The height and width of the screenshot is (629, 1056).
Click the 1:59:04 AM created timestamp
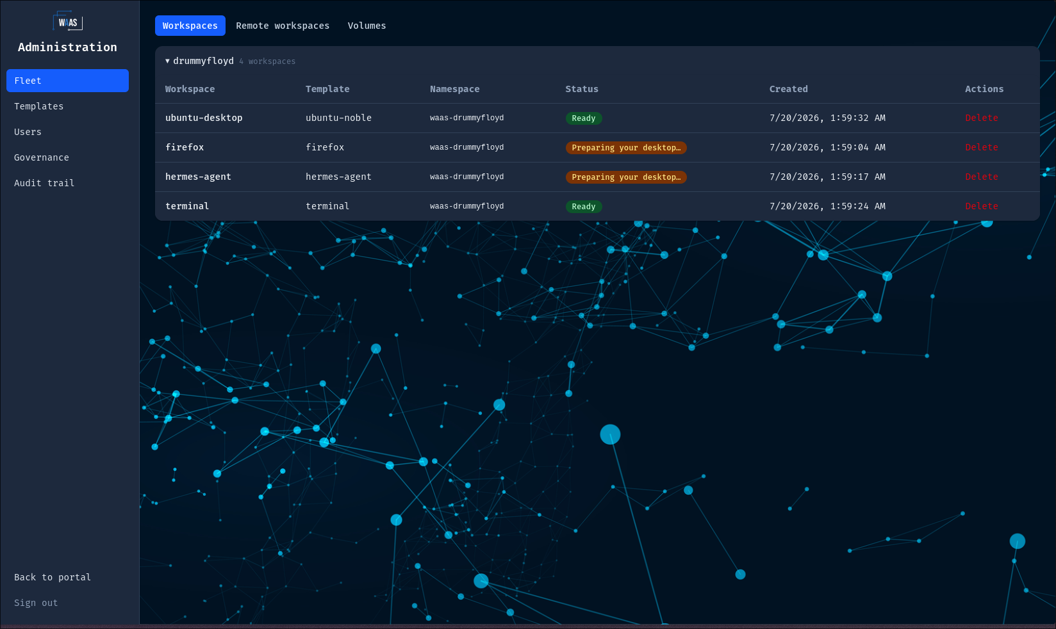[827, 147]
